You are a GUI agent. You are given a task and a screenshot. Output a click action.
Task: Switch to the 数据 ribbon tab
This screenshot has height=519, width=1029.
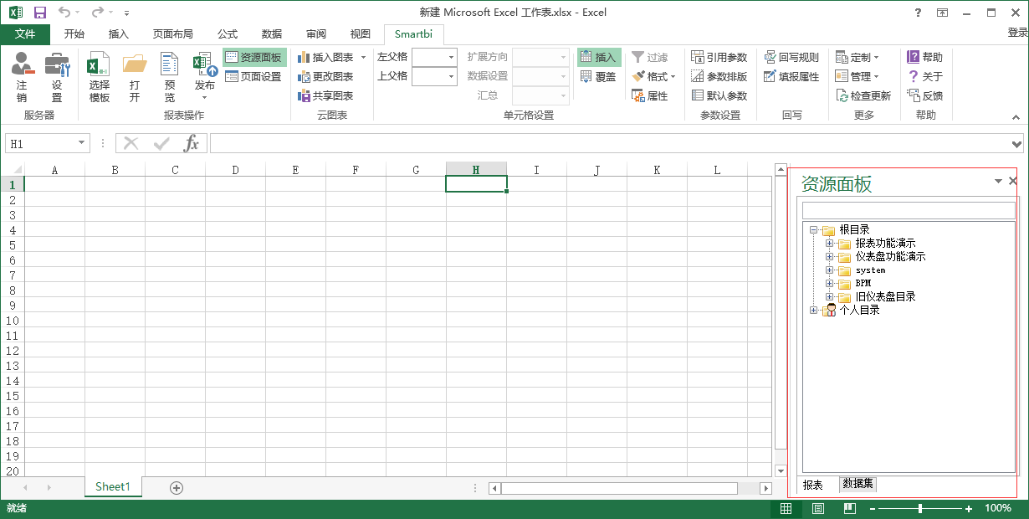(x=272, y=33)
